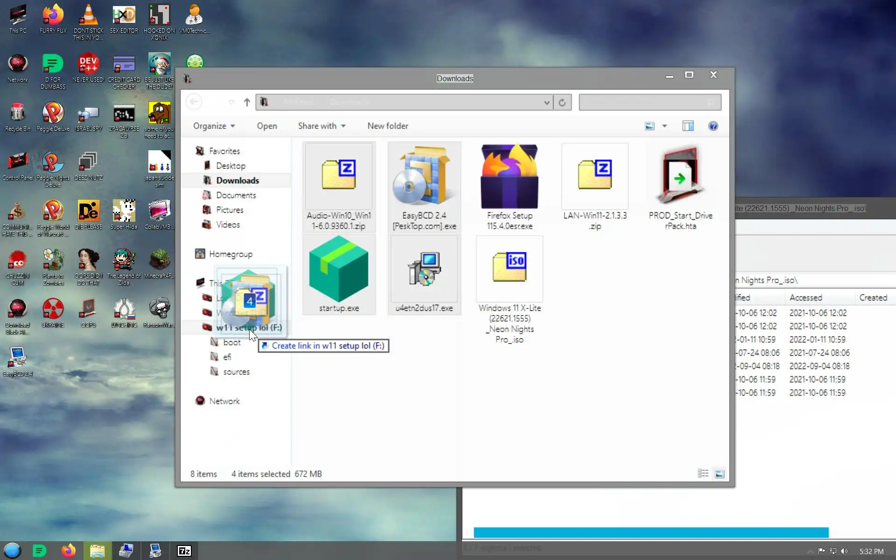Select EasyBCD 2.4 installer icon
The height and width of the screenshot is (560, 896).
(424, 177)
